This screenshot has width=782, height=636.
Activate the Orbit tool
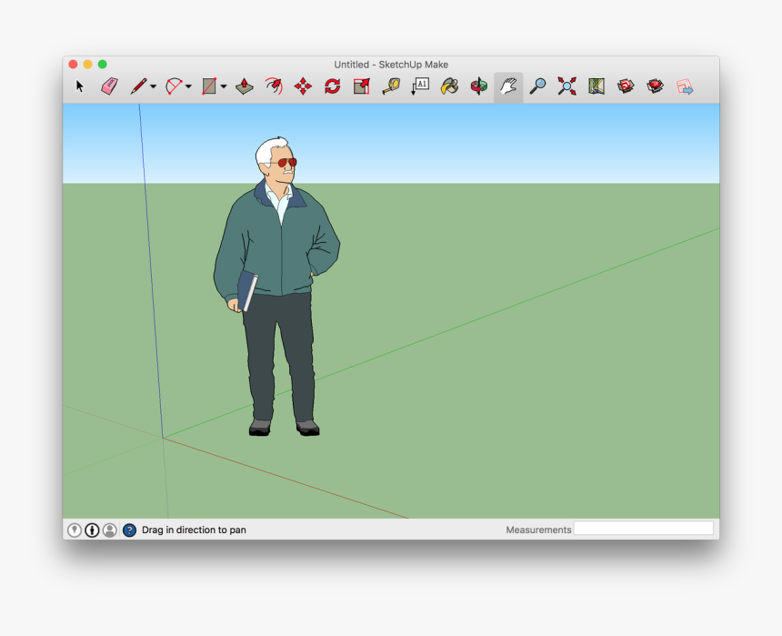point(479,86)
